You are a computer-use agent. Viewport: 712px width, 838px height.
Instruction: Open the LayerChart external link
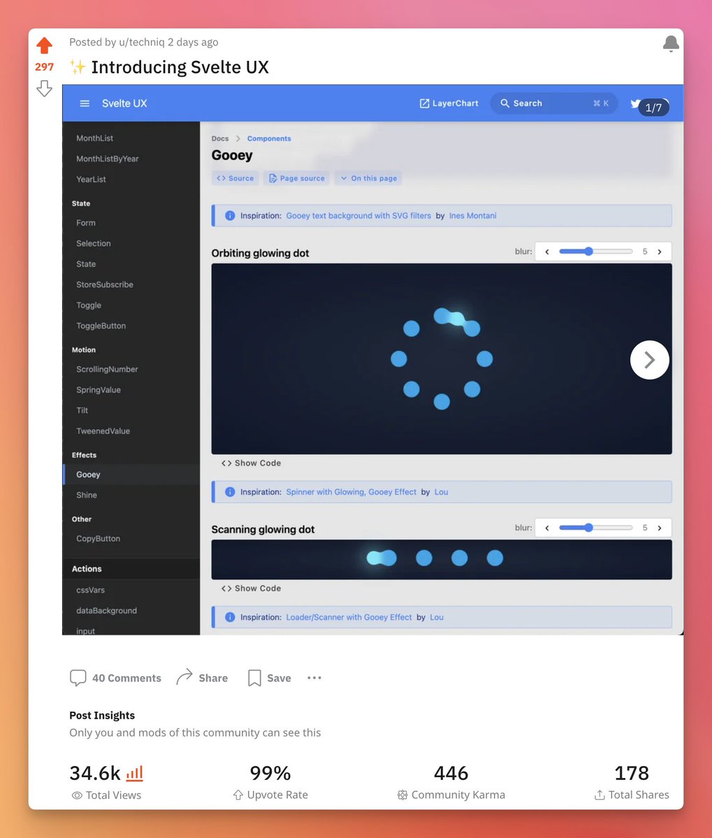(x=449, y=103)
